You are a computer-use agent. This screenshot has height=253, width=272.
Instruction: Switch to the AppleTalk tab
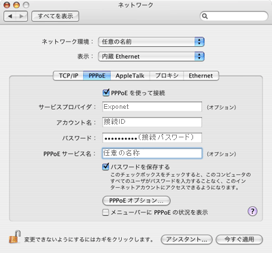point(130,75)
